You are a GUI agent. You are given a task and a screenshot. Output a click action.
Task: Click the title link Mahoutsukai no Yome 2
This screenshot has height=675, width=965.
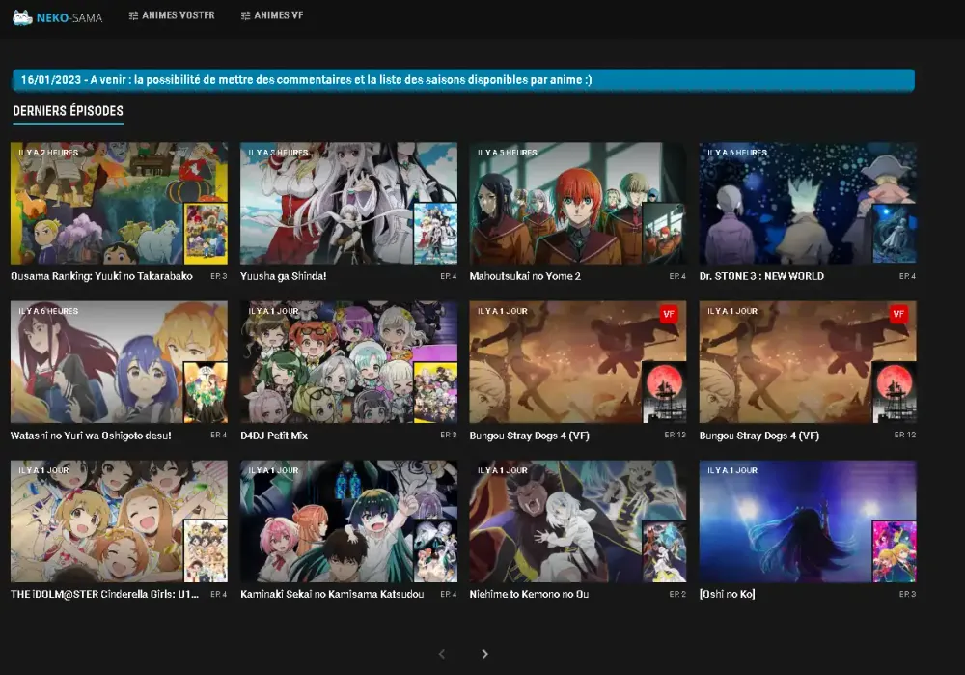(525, 276)
